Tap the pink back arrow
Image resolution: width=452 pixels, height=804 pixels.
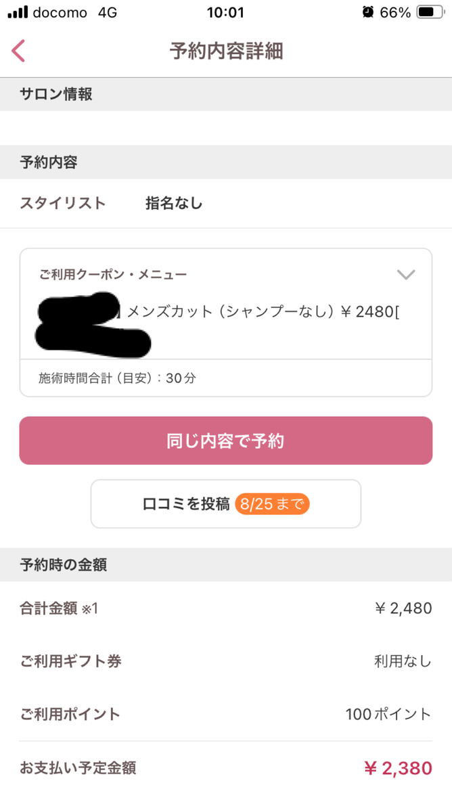(18, 51)
